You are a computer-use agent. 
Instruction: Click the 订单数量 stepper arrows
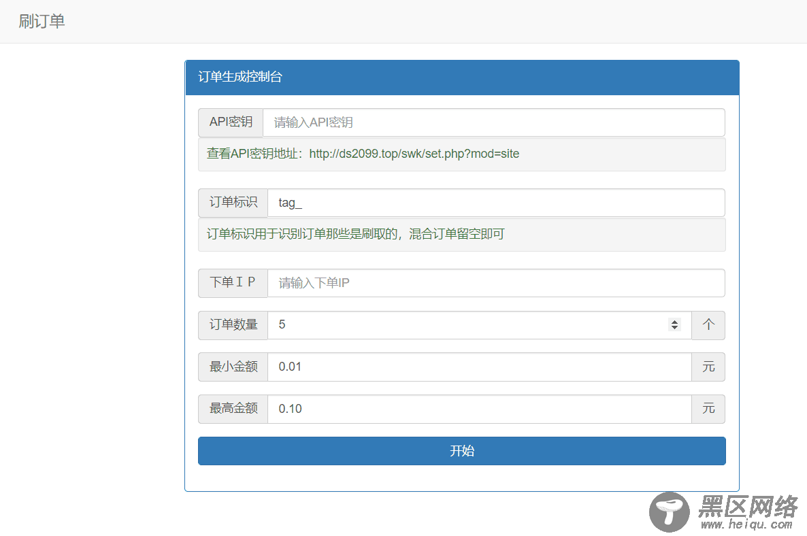point(674,324)
